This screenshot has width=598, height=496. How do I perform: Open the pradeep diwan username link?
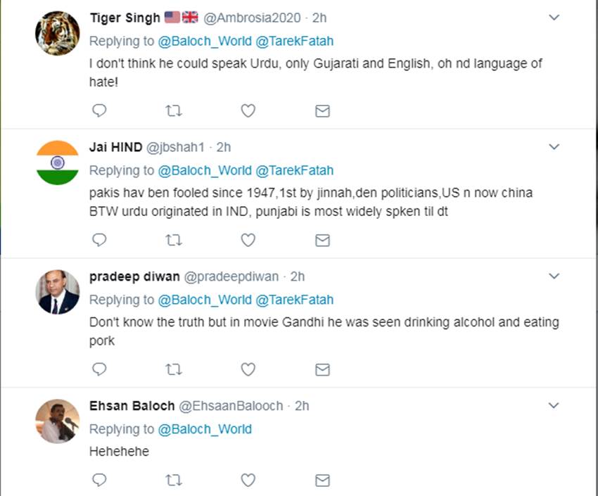134,276
